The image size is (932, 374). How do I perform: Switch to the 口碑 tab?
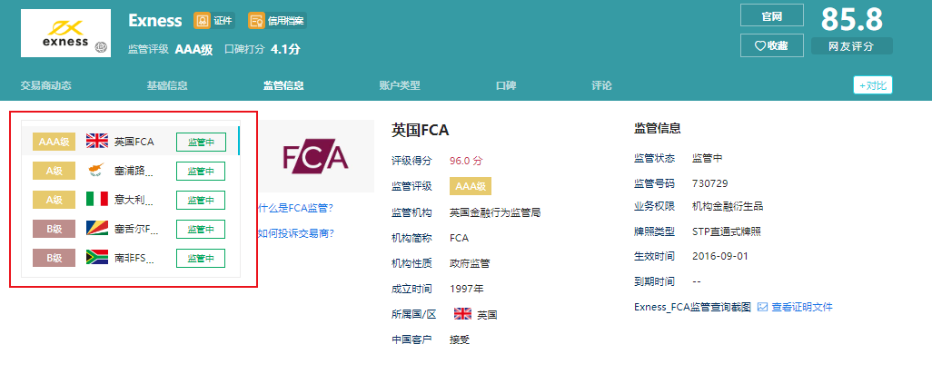pyautogui.click(x=506, y=85)
